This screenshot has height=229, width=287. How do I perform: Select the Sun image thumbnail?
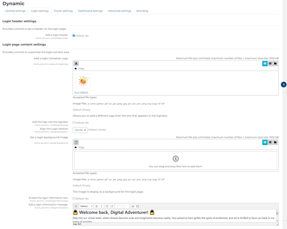[83, 81]
